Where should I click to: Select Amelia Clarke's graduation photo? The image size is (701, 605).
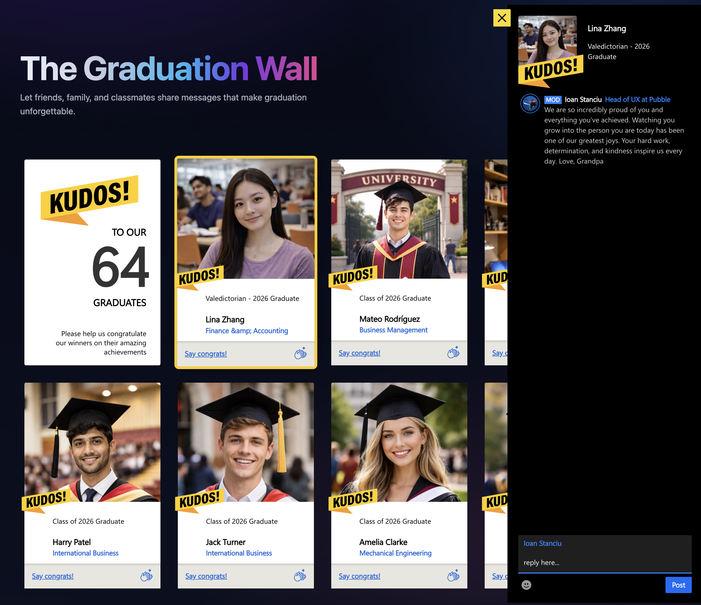point(399,442)
